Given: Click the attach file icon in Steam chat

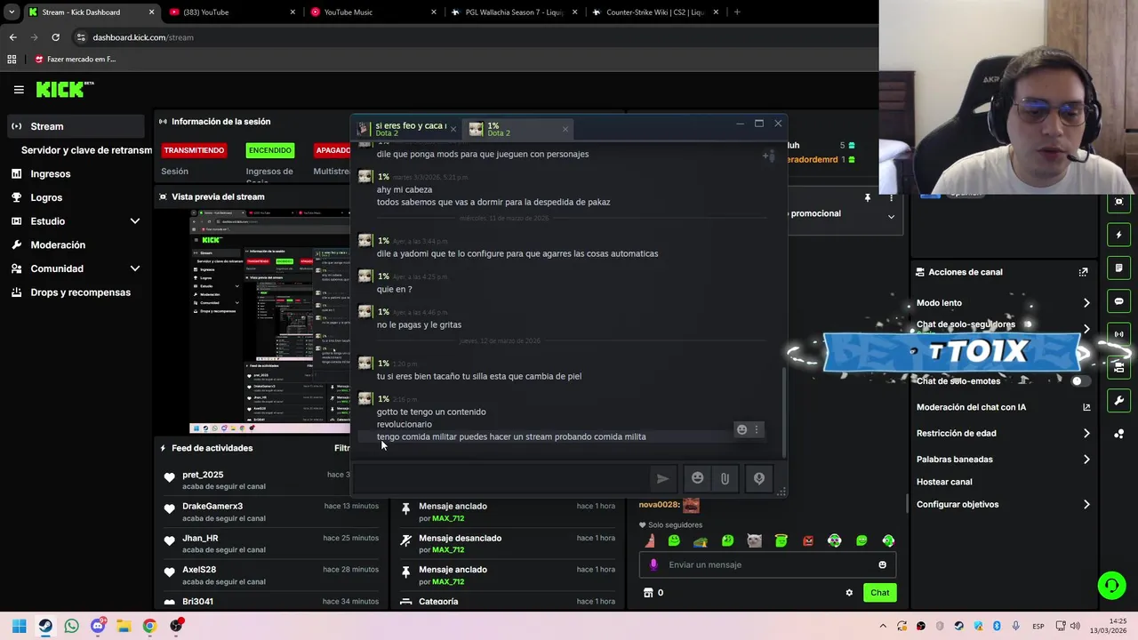Looking at the screenshot, I should [725, 478].
